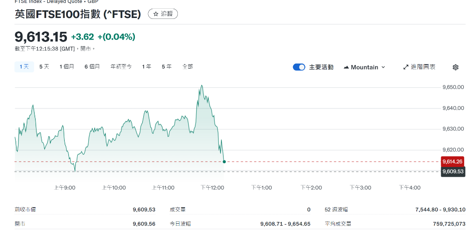Click the expand arrows icon beside 進階圖表
The width and height of the screenshot is (473, 232).
(406, 67)
